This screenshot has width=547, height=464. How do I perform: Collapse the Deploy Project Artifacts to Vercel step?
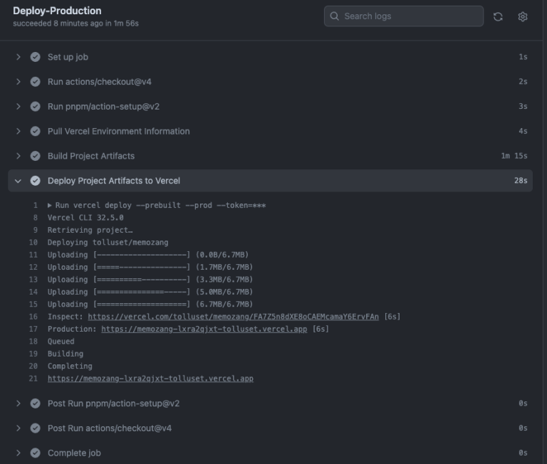[x=19, y=181]
